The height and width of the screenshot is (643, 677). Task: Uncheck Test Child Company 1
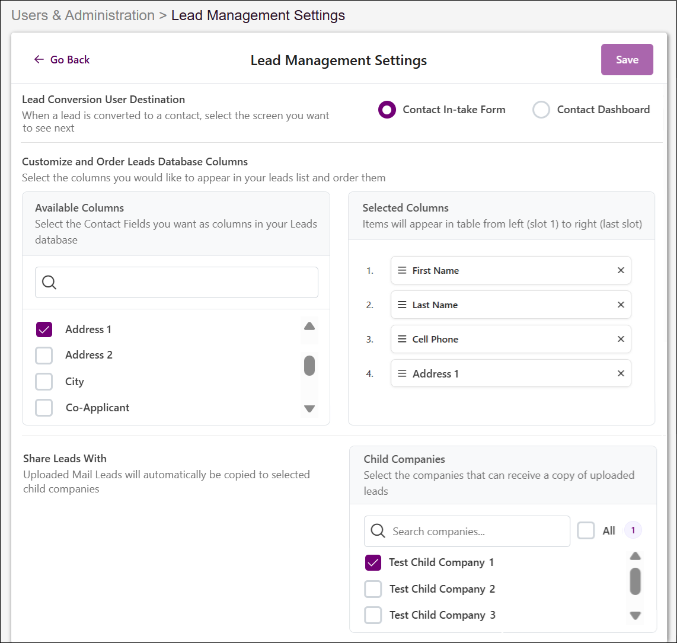coord(373,563)
